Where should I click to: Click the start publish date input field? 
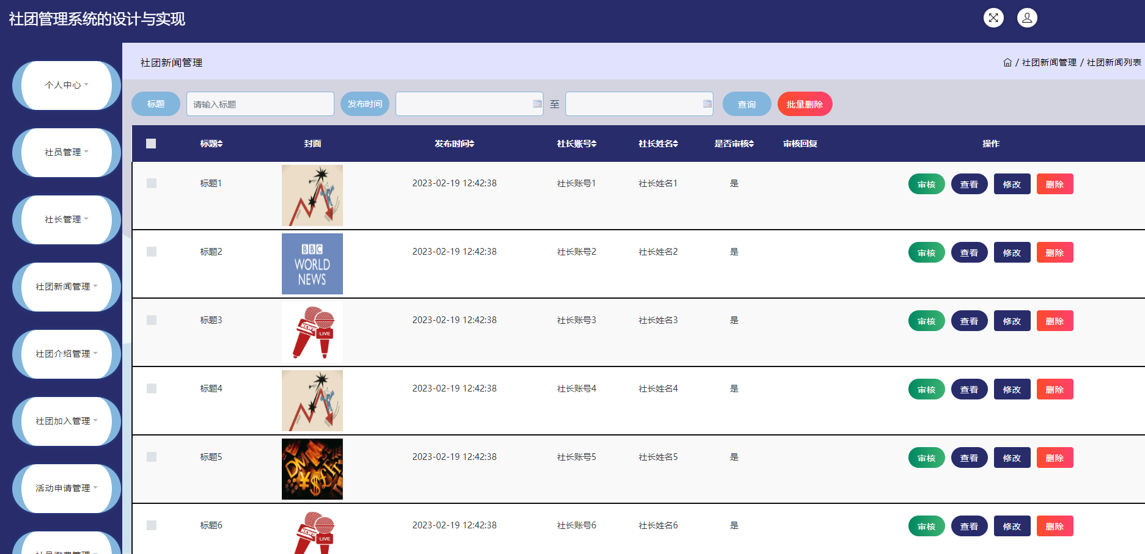point(469,104)
